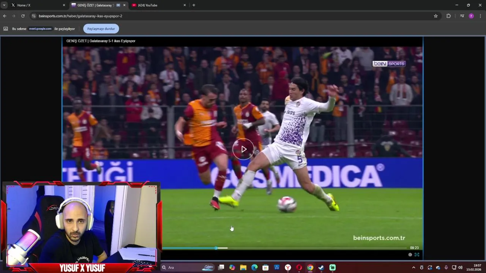Screen dimensions: 486x273
Task: Open Google Chrome taskbar icon
Action: (x=310, y=267)
